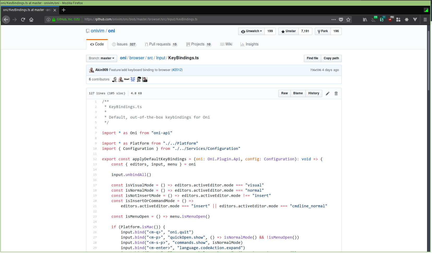The height and width of the screenshot is (253, 432).
Task: Switch to the Pull requests tab
Action: (161, 44)
